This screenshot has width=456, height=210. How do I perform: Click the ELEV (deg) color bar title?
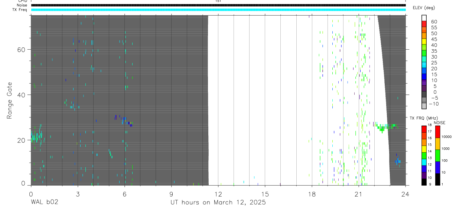(x=424, y=8)
